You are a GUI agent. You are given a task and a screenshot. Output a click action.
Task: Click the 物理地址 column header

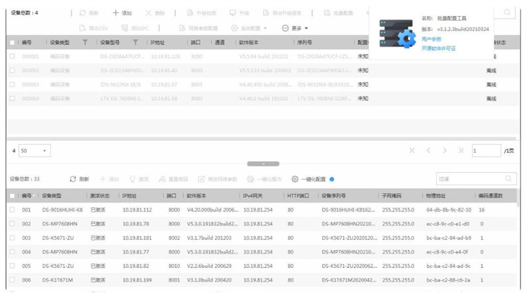click(x=435, y=196)
